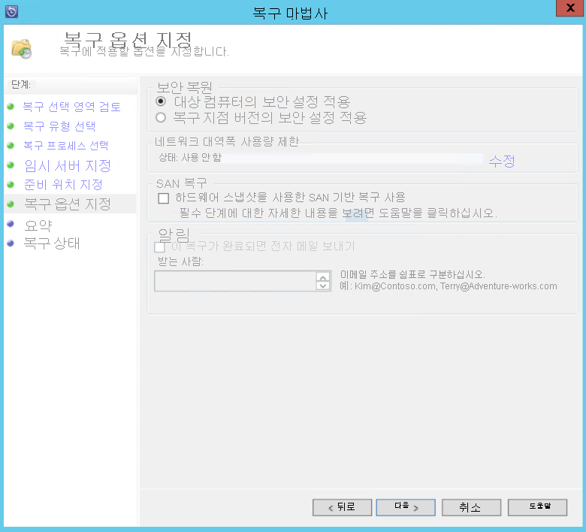Click the blue bullet next to '복구 상태'
Screen dimensions: 586x532
(11, 243)
